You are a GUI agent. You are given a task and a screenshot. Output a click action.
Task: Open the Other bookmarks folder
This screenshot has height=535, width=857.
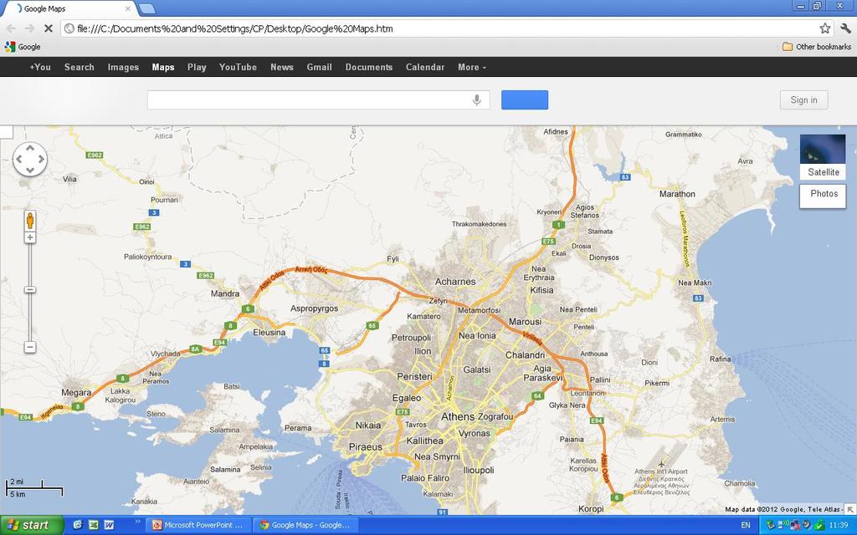point(817,47)
